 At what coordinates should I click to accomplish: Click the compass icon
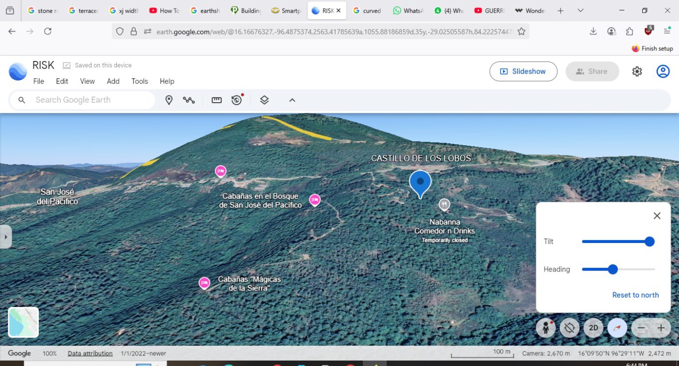point(617,328)
